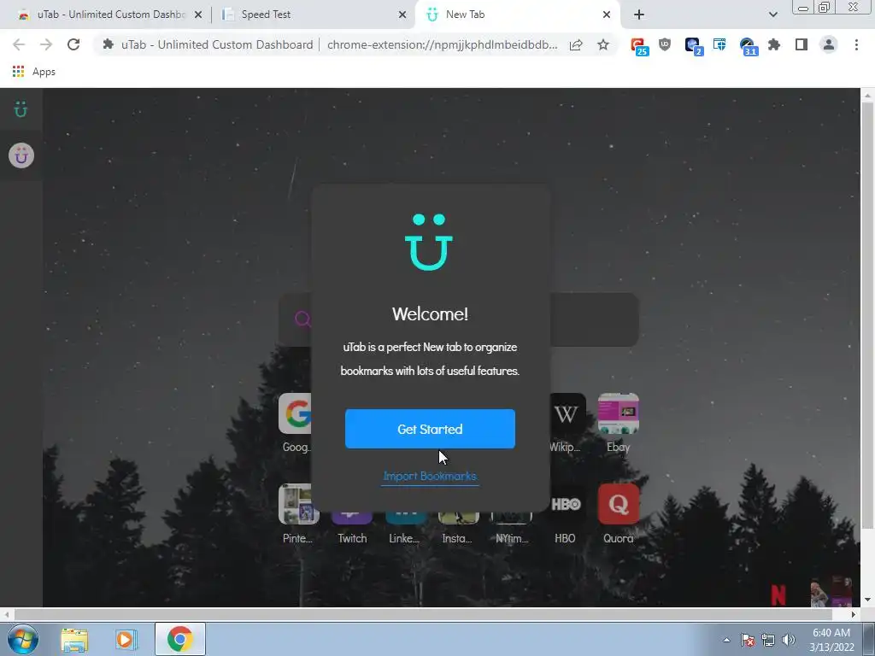Open the Twitch shortcut tile
875x656 pixels.
[351, 518]
